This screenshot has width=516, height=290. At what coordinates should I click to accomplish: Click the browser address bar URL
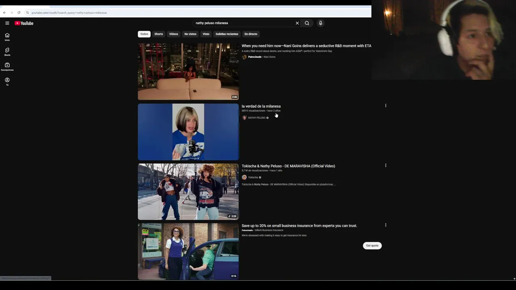pyautogui.click(x=69, y=12)
